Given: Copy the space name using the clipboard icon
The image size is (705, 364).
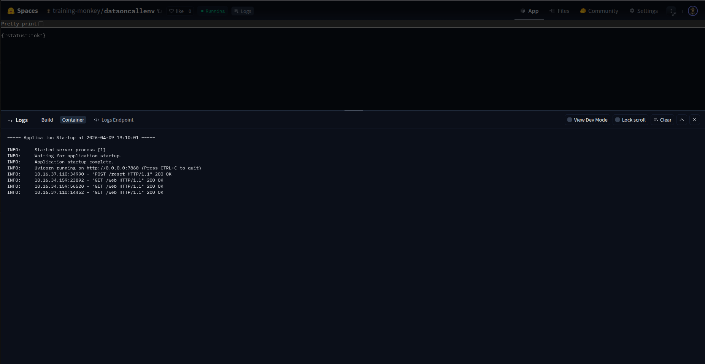Looking at the screenshot, I should [x=159, y=11].
